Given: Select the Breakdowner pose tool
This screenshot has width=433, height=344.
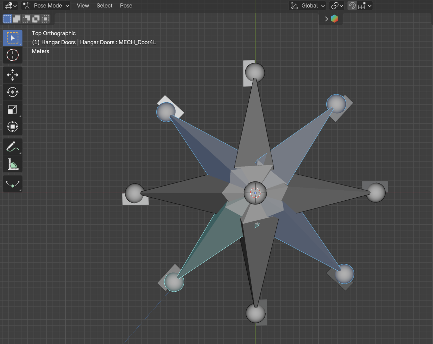Looking at the screenshot, I should [13, 184].
